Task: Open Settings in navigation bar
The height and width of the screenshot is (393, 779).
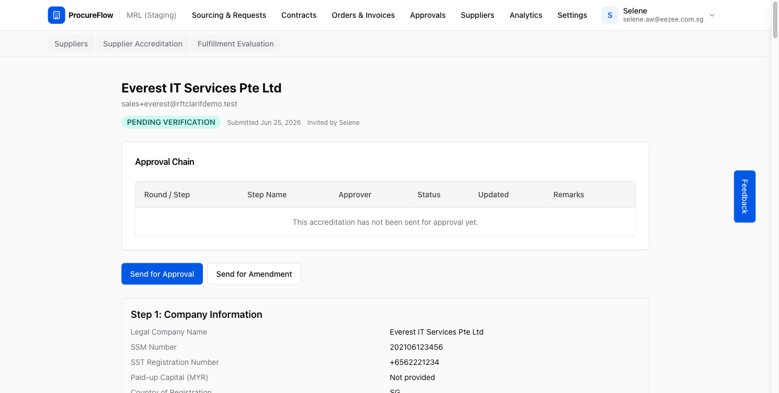Action: pyautogui.click(x=572, y=15)
